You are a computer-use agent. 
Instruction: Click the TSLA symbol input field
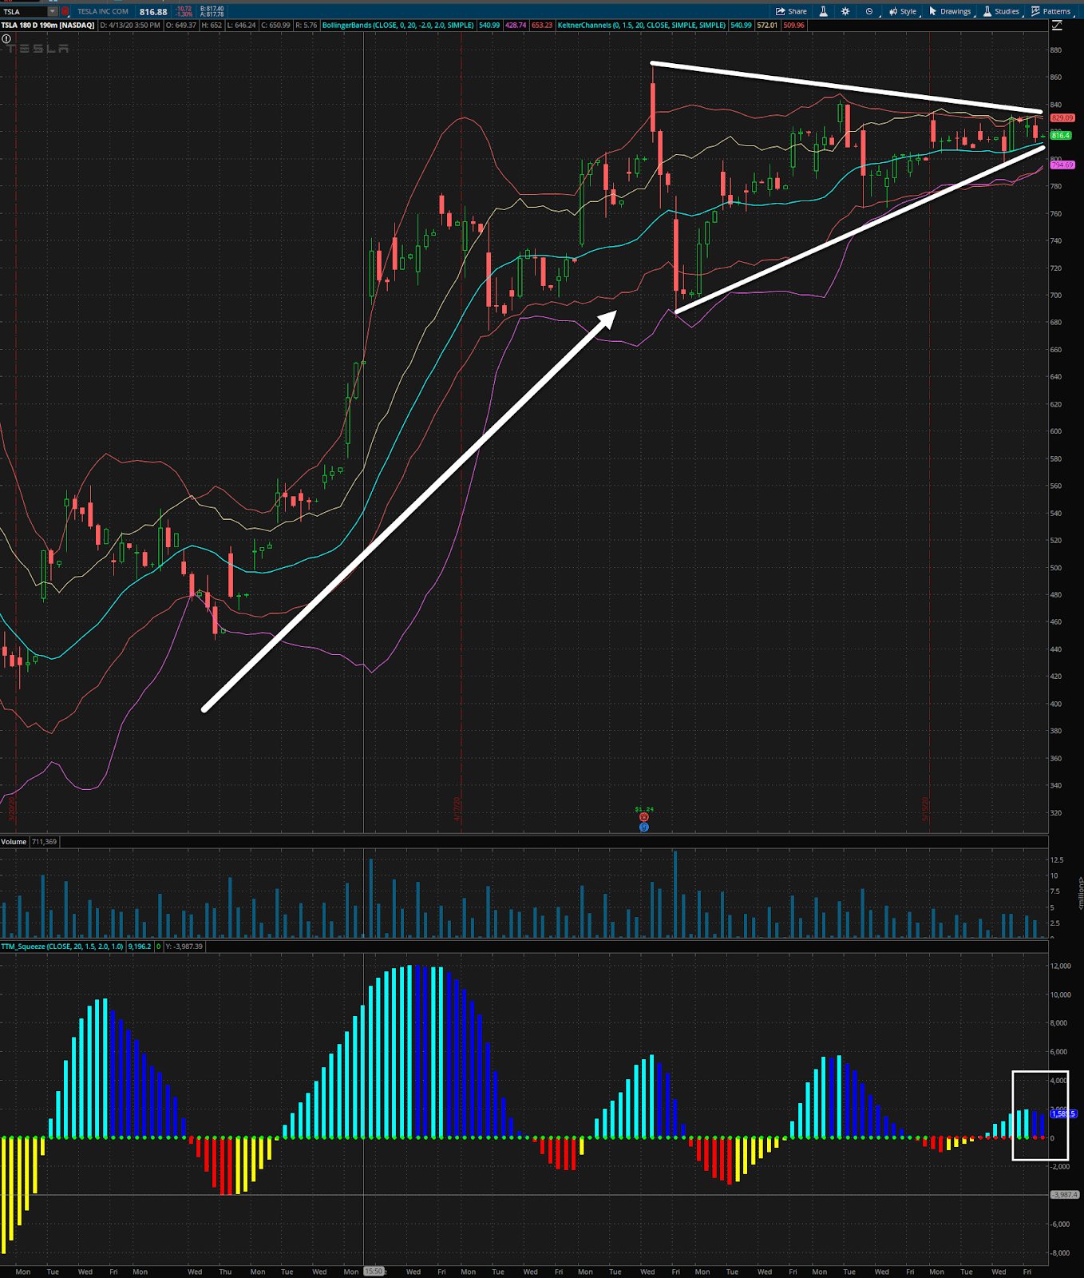24,11
